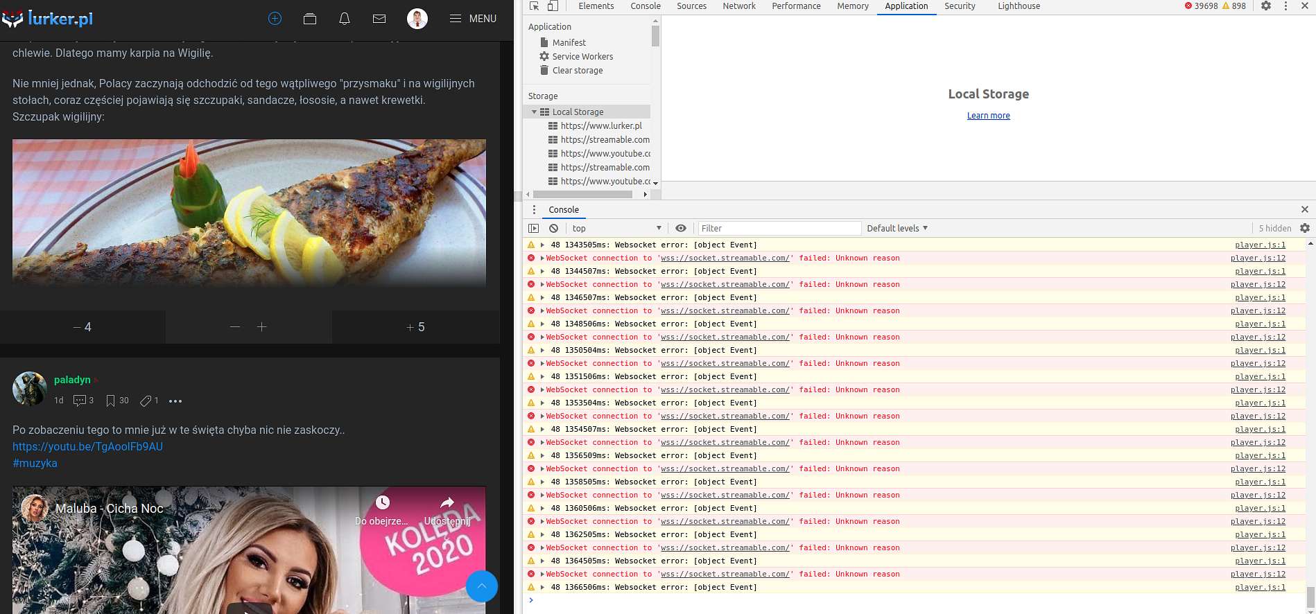Open the top context dropdown
The height and width of the screenshot is (614, 1316).
point(616,228)
